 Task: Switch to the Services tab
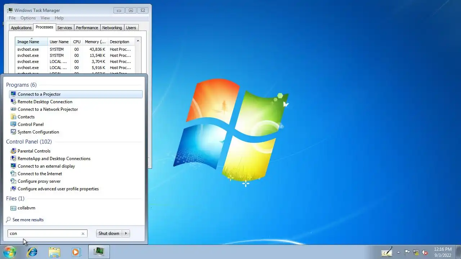point(64,28)
